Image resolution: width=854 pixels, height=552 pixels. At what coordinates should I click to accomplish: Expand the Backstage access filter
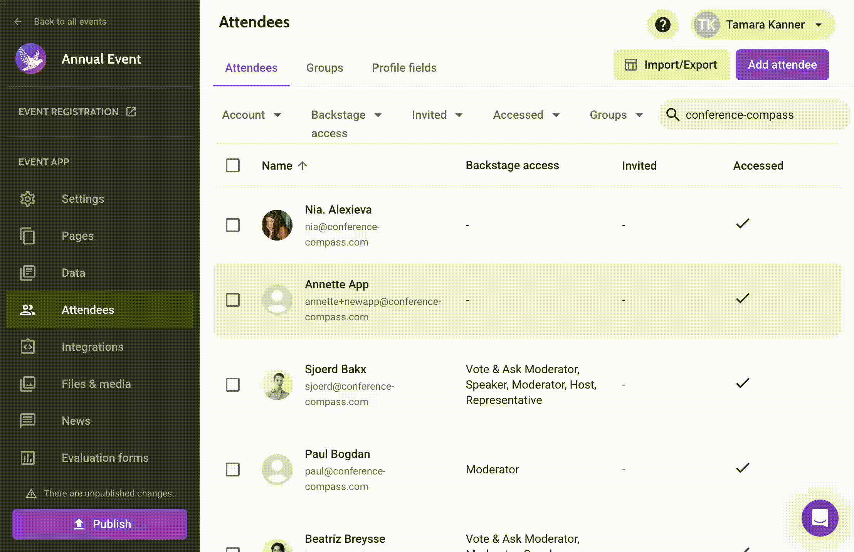coord(346,124)
